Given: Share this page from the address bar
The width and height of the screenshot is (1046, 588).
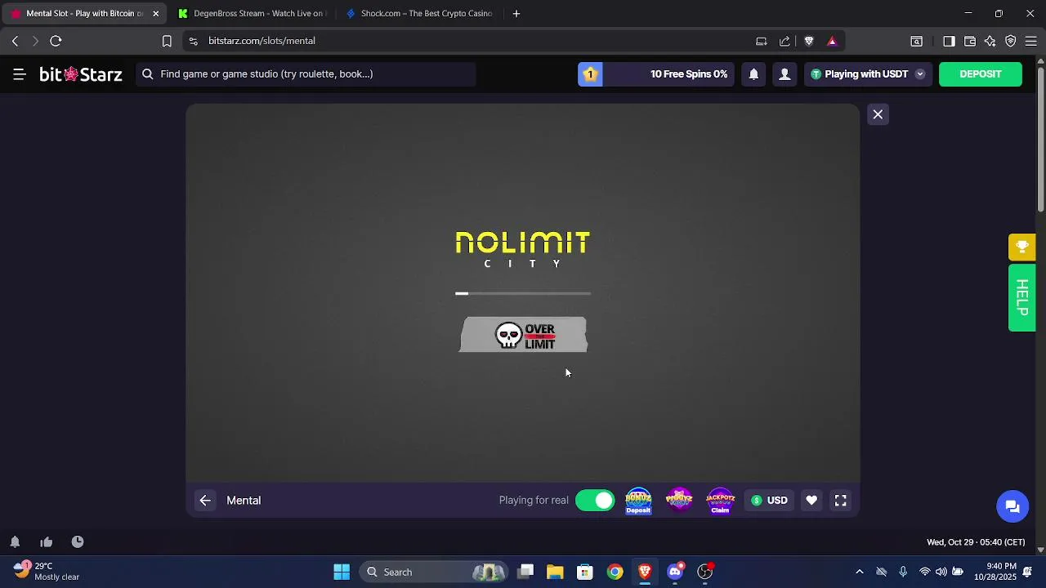Looking at the screenshot, I should pyautogui.click(x=784, y=41).
